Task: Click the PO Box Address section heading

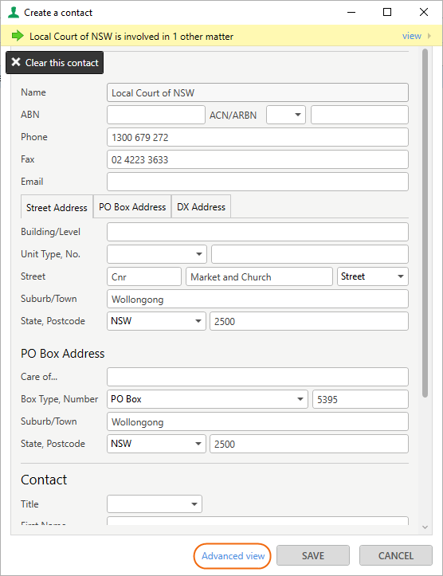Action: [62, 354]
